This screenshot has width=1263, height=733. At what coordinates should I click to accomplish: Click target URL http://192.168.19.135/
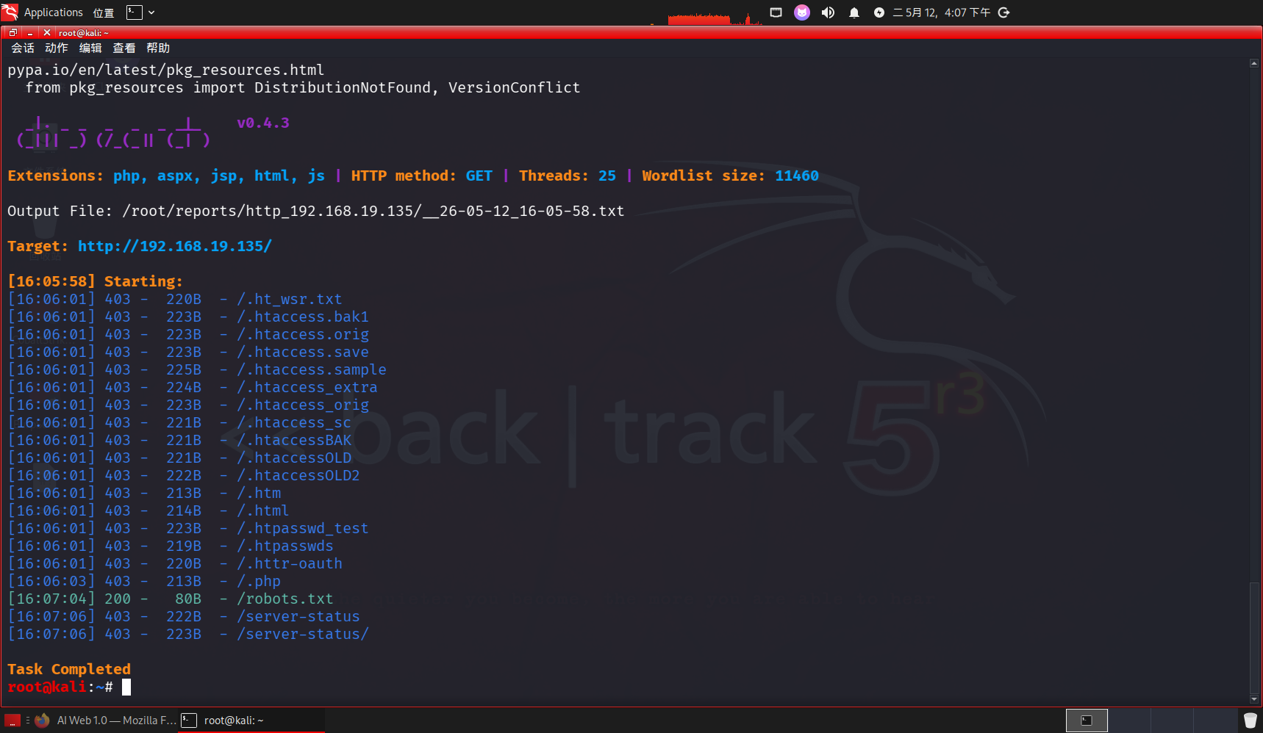[x=175, y=246]
